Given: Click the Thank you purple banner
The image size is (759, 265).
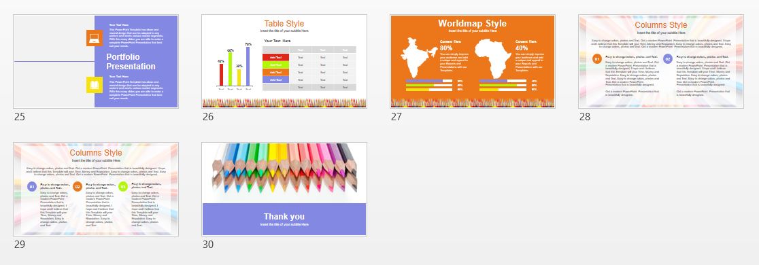Looking at the screenshot, I should pos(284,219).
